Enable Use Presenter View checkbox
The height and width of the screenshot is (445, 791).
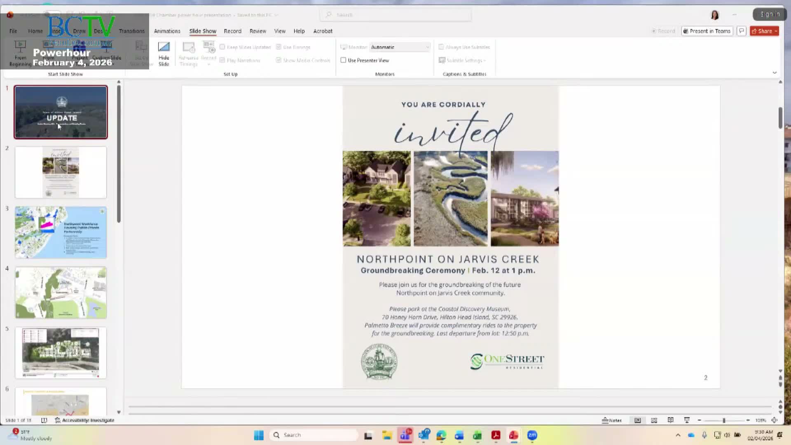[x=343, y=60]
